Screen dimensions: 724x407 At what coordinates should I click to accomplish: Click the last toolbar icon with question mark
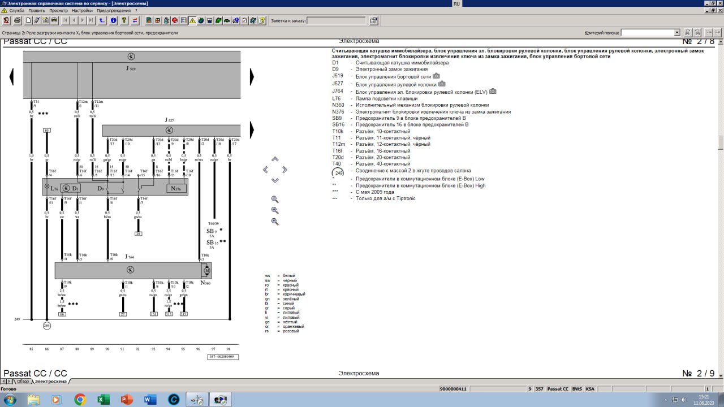point(262,21)
